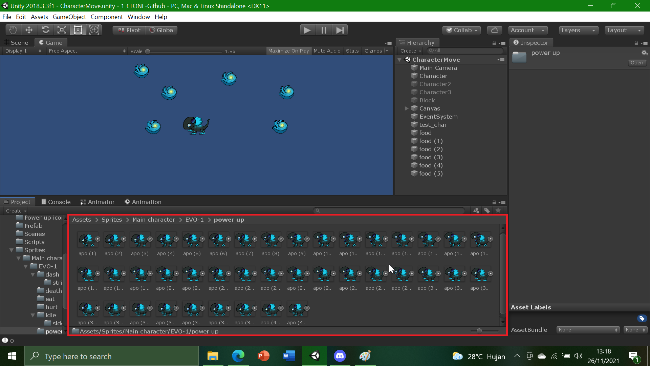This screenshot has height=366, width=650.
Task: Switch to the Animation tab
Action: tap(147, 202)
